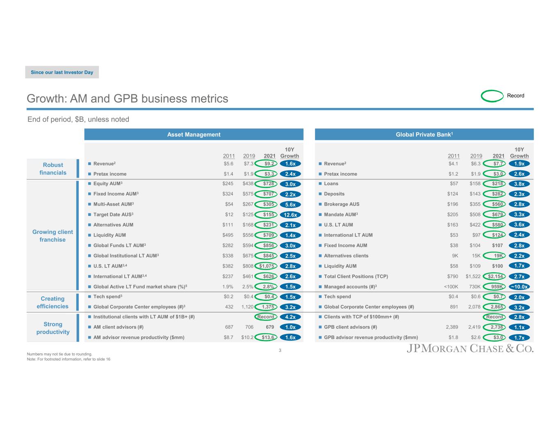Click the Creating efficiencies section label
The height and width of the screenshot is (433, 560).
click(x=53, y=302)
